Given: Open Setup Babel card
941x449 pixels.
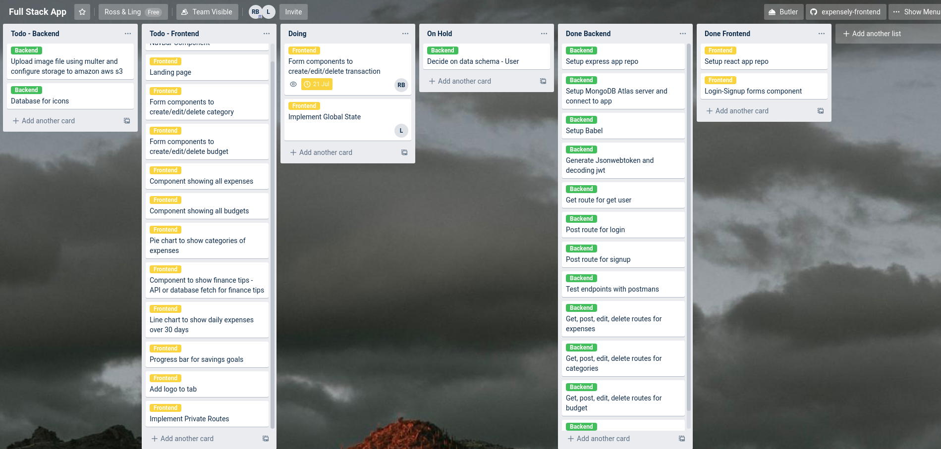Looking at the screenshot, I should pyautogui.click(x=623, y=126).
